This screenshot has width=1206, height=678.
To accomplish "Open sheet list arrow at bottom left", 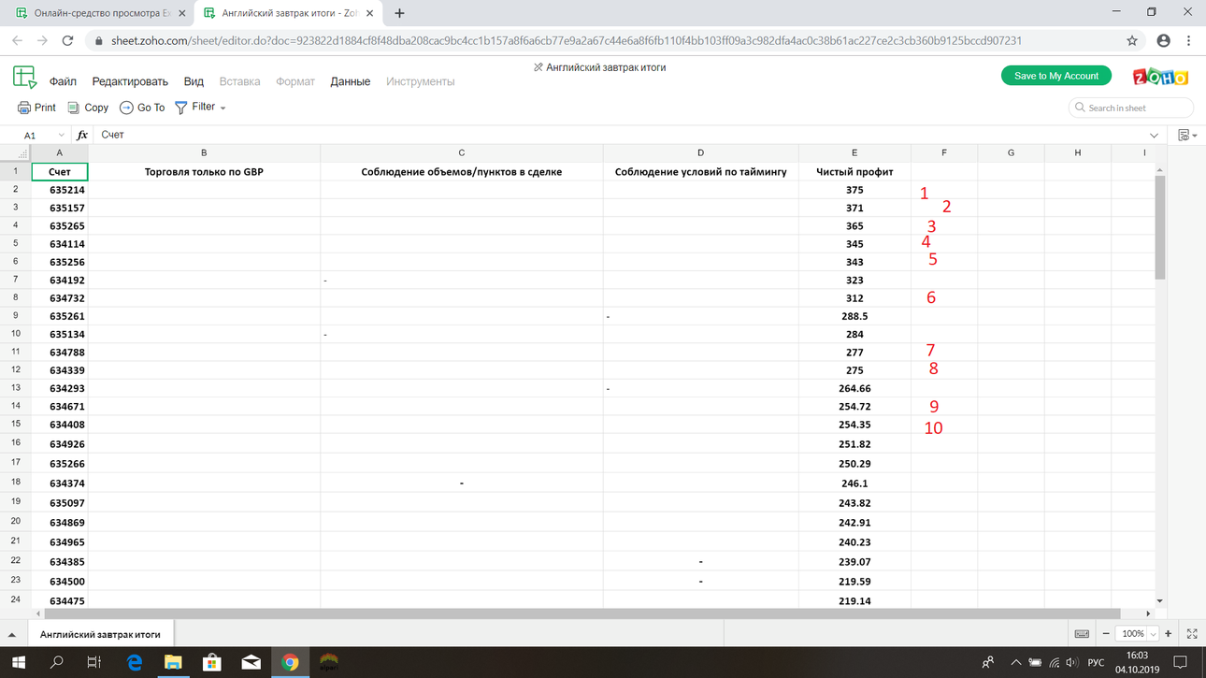I will pos(13,635).
